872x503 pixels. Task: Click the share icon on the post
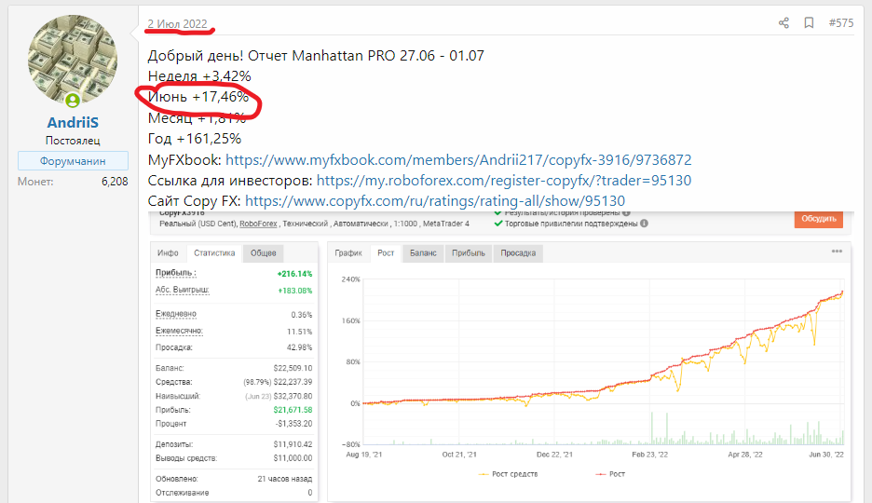click(x=783, y=22)
